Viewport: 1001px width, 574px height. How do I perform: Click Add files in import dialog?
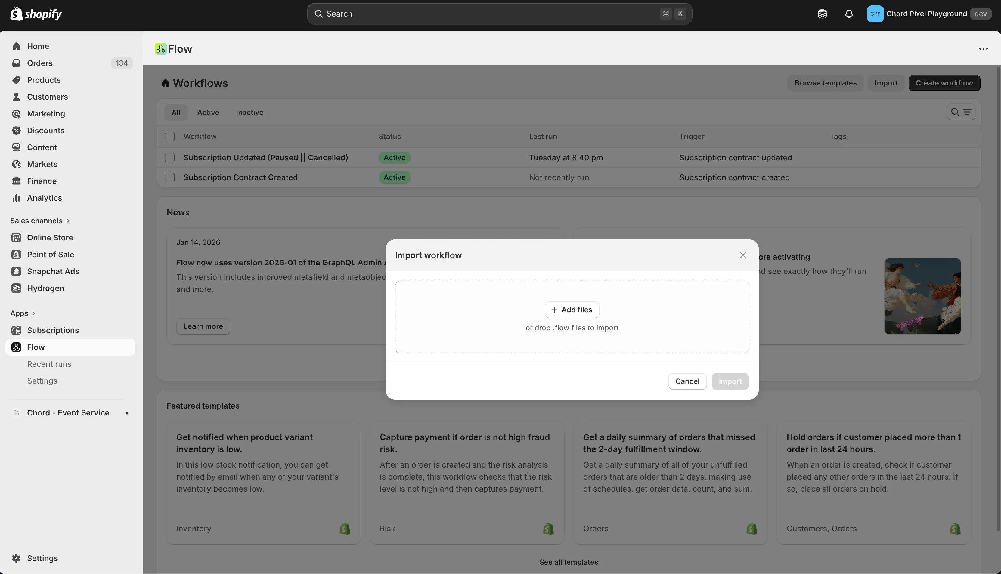(572, 310)
